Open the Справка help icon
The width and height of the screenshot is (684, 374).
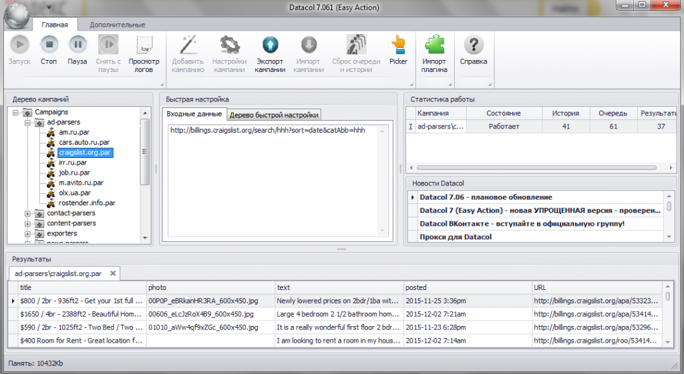click(474, 45)
